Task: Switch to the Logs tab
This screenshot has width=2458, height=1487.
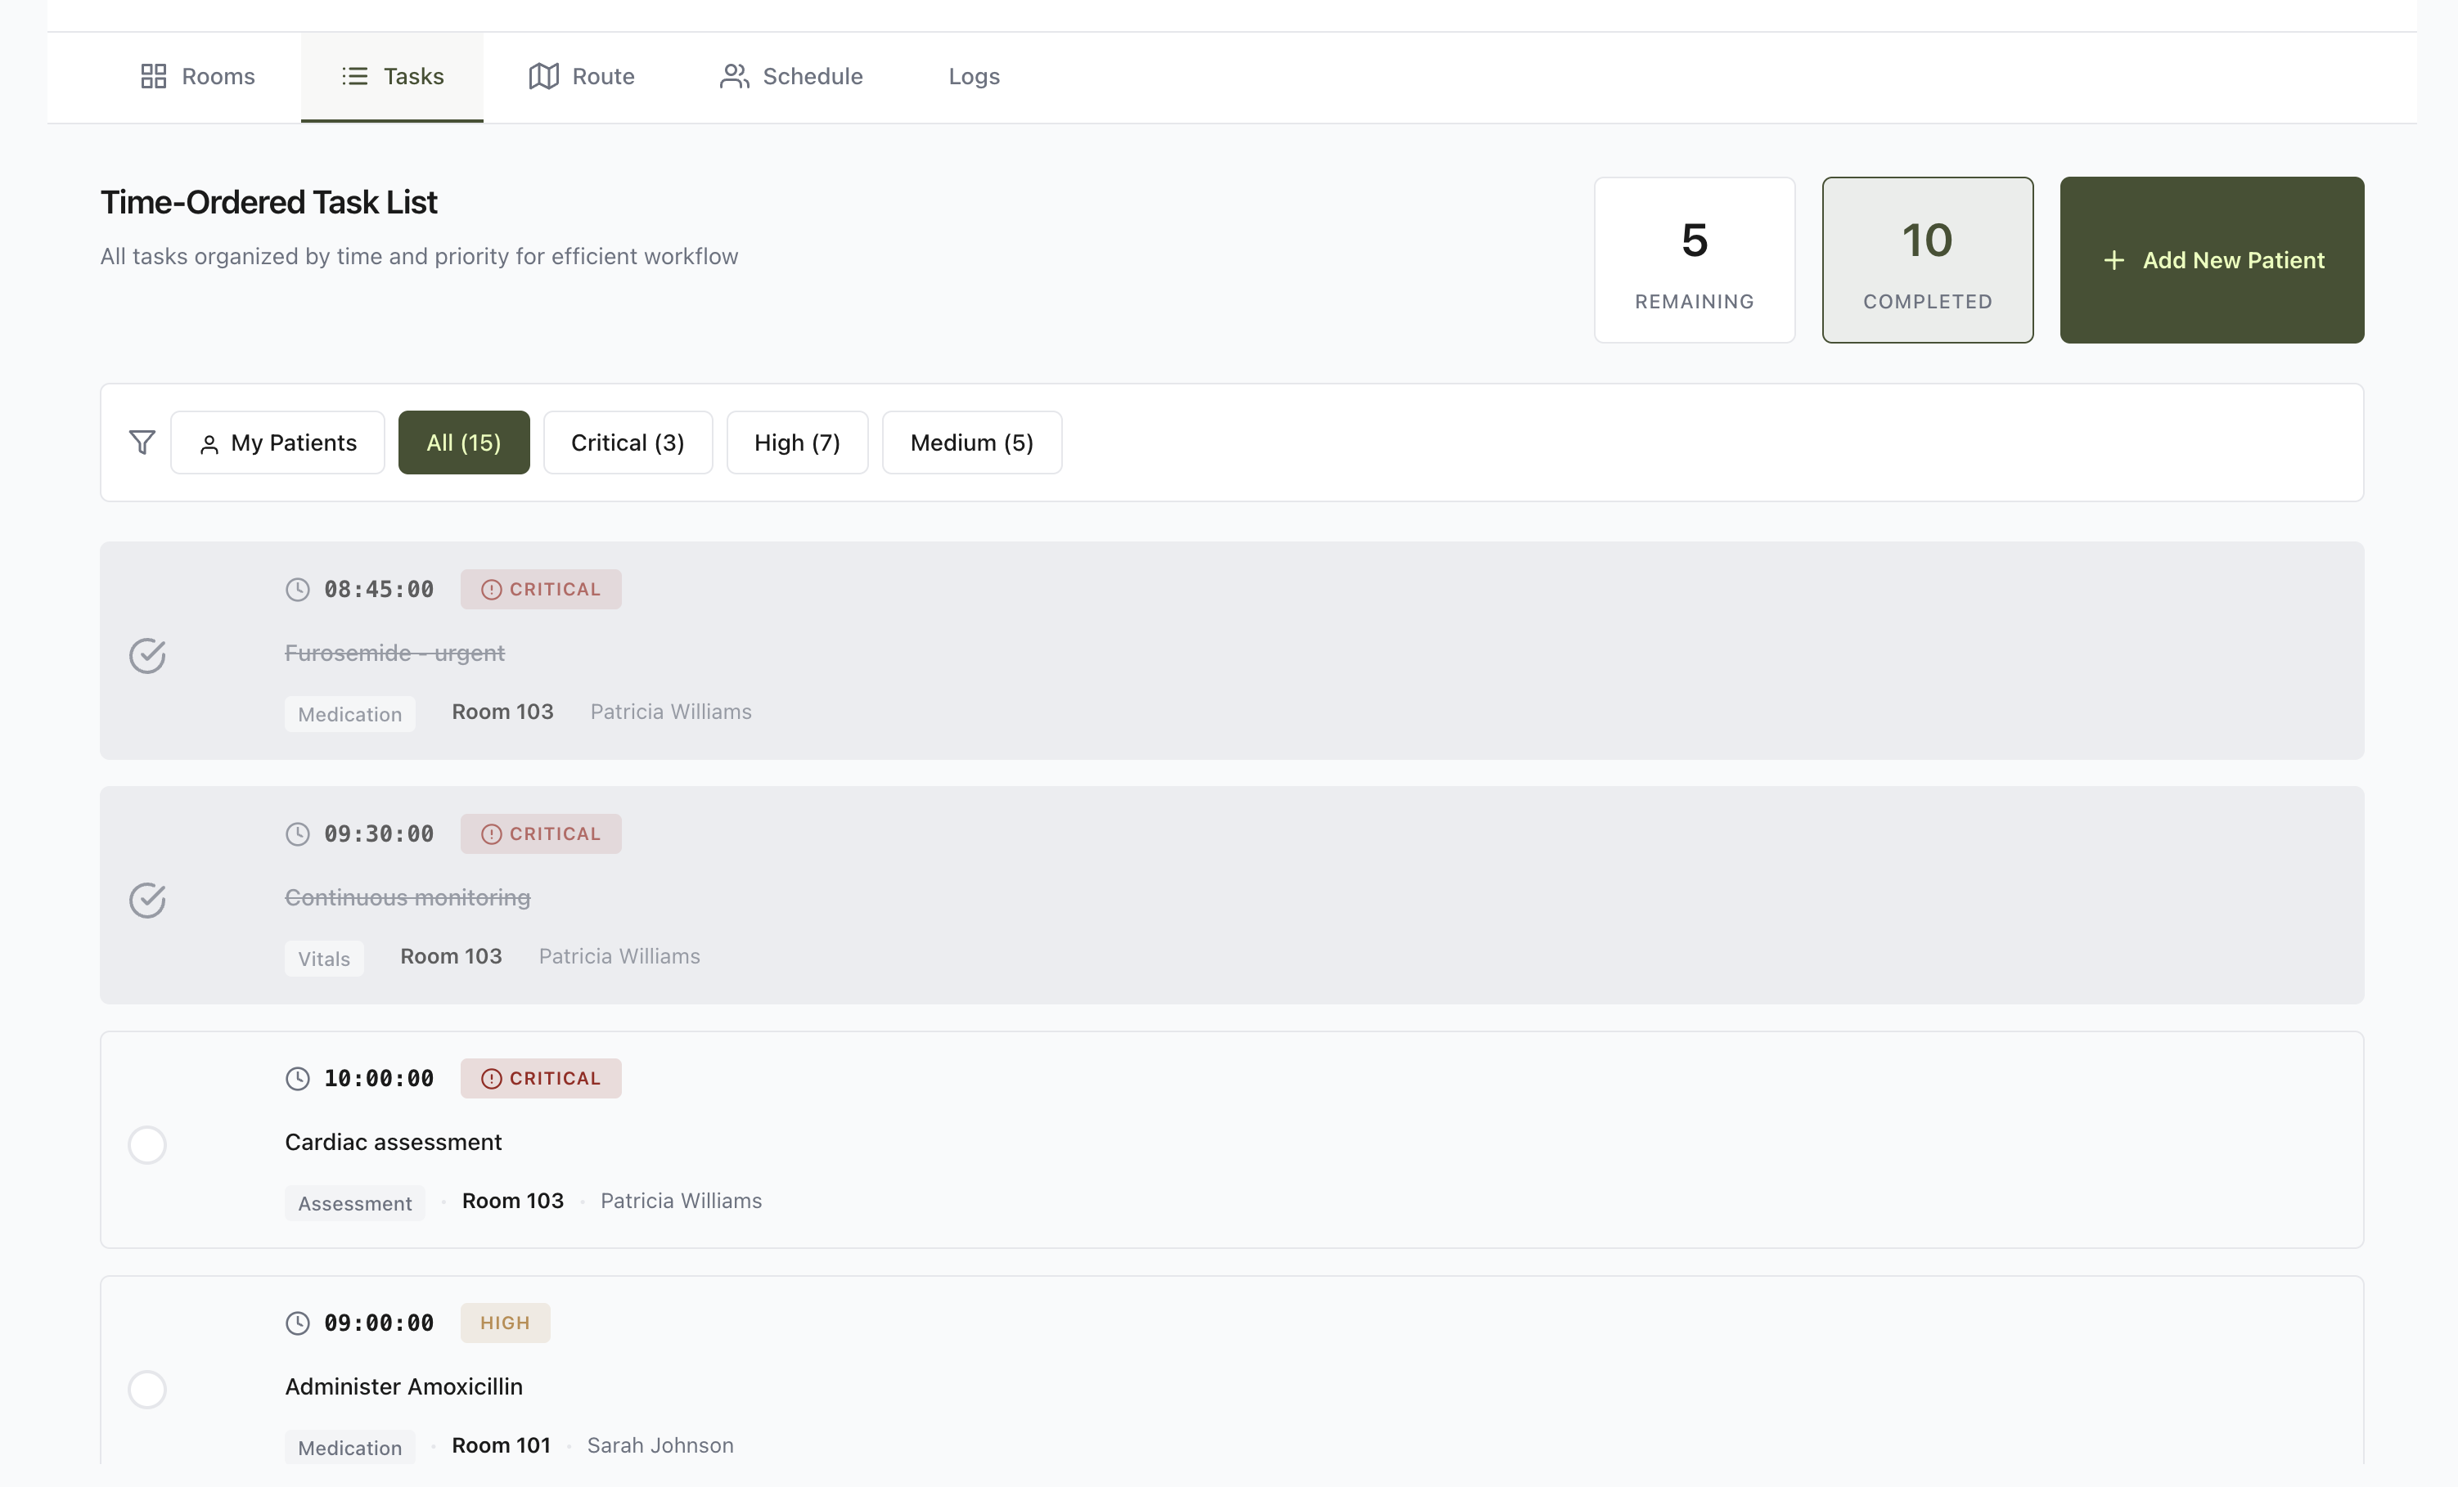Action: click(974, 77)
